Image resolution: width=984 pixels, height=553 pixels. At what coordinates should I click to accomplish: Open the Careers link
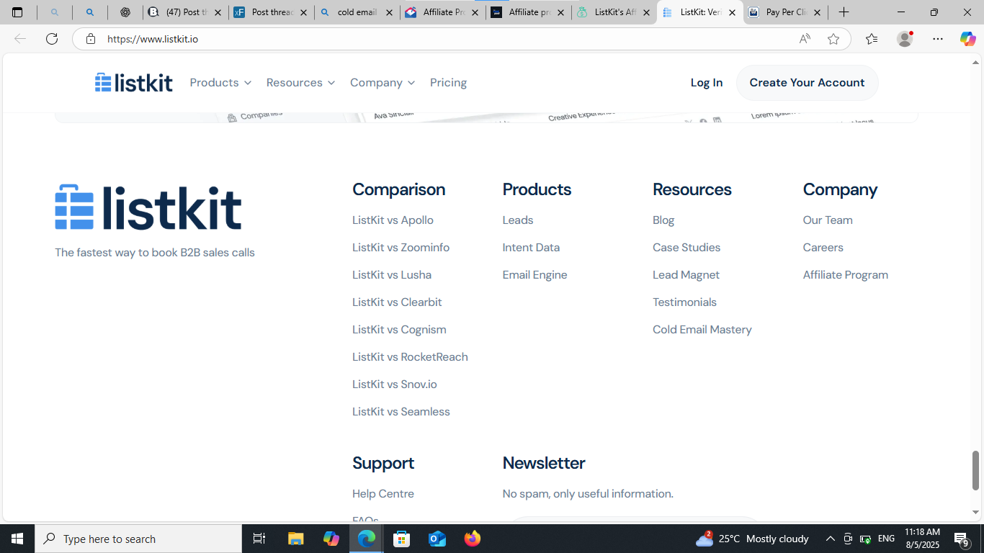point(823,248)
